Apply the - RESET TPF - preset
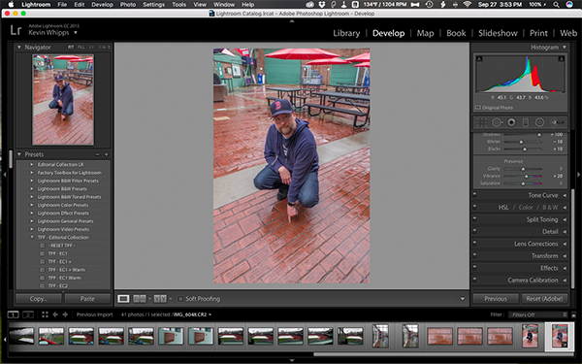The width and height of the screenshot is (582, 364). pyautogui.click(x=62, y=246)
